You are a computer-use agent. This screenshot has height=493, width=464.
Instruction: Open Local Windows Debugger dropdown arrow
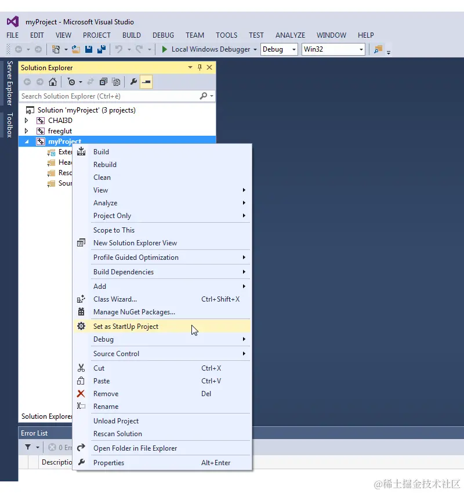(255, 50)
